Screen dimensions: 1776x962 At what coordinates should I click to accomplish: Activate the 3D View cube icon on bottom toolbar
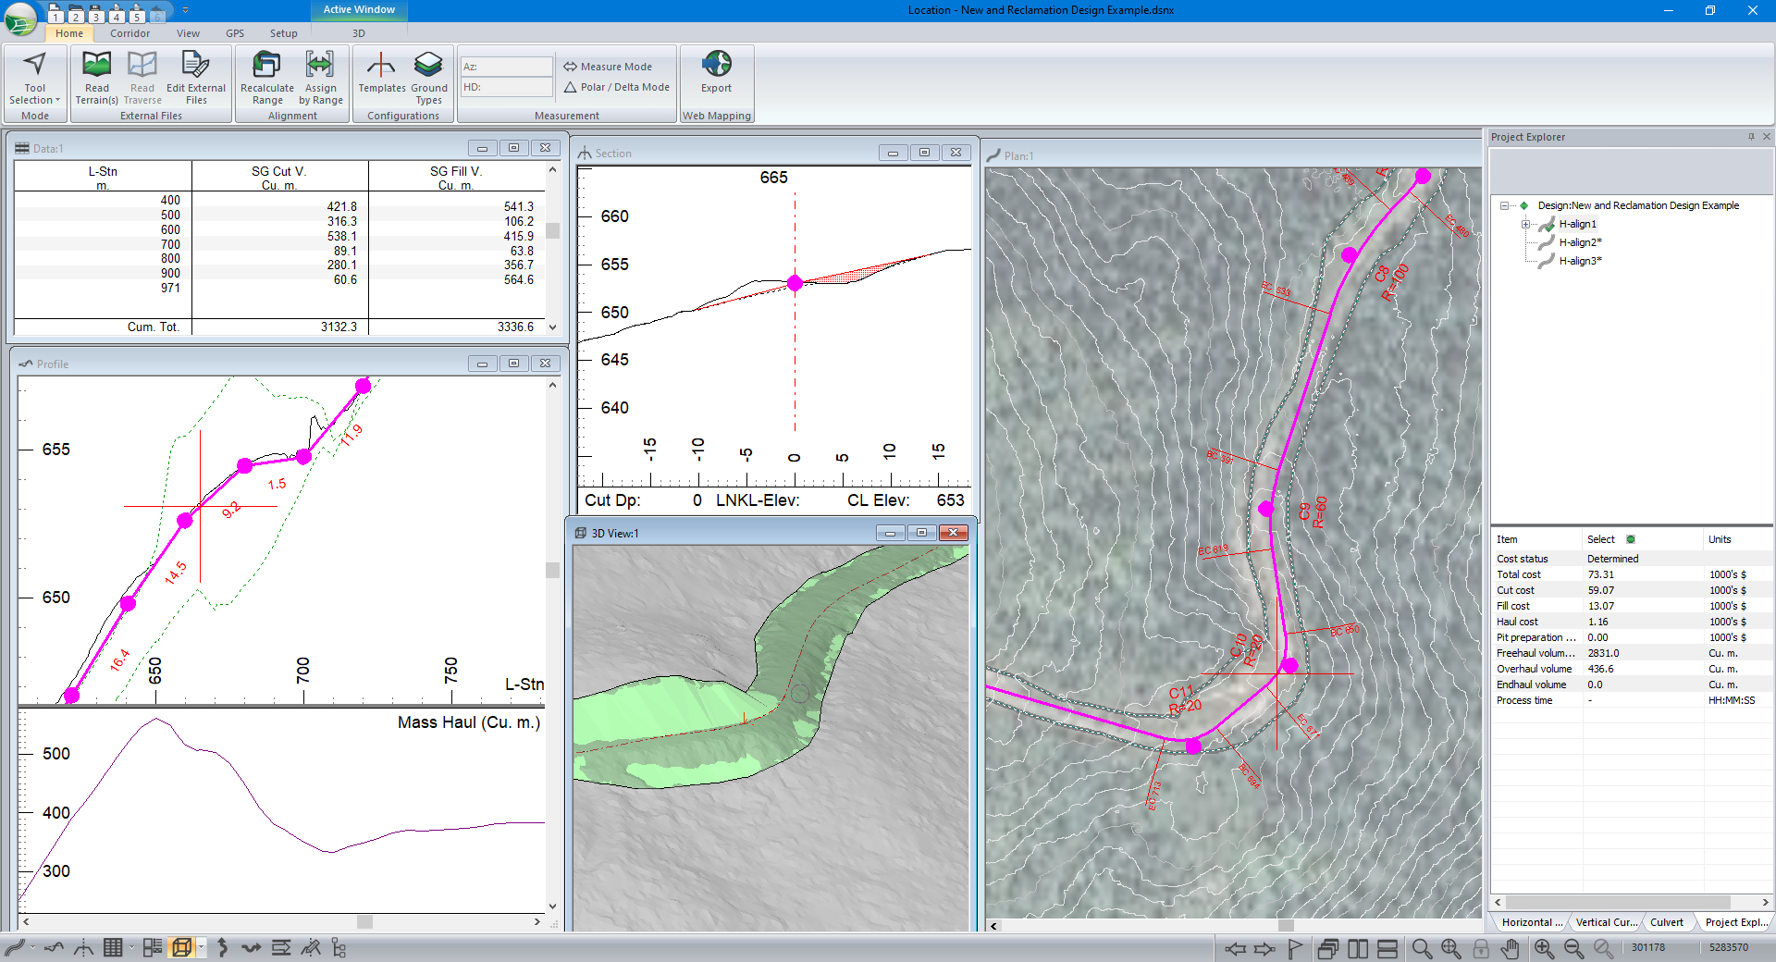182,948
